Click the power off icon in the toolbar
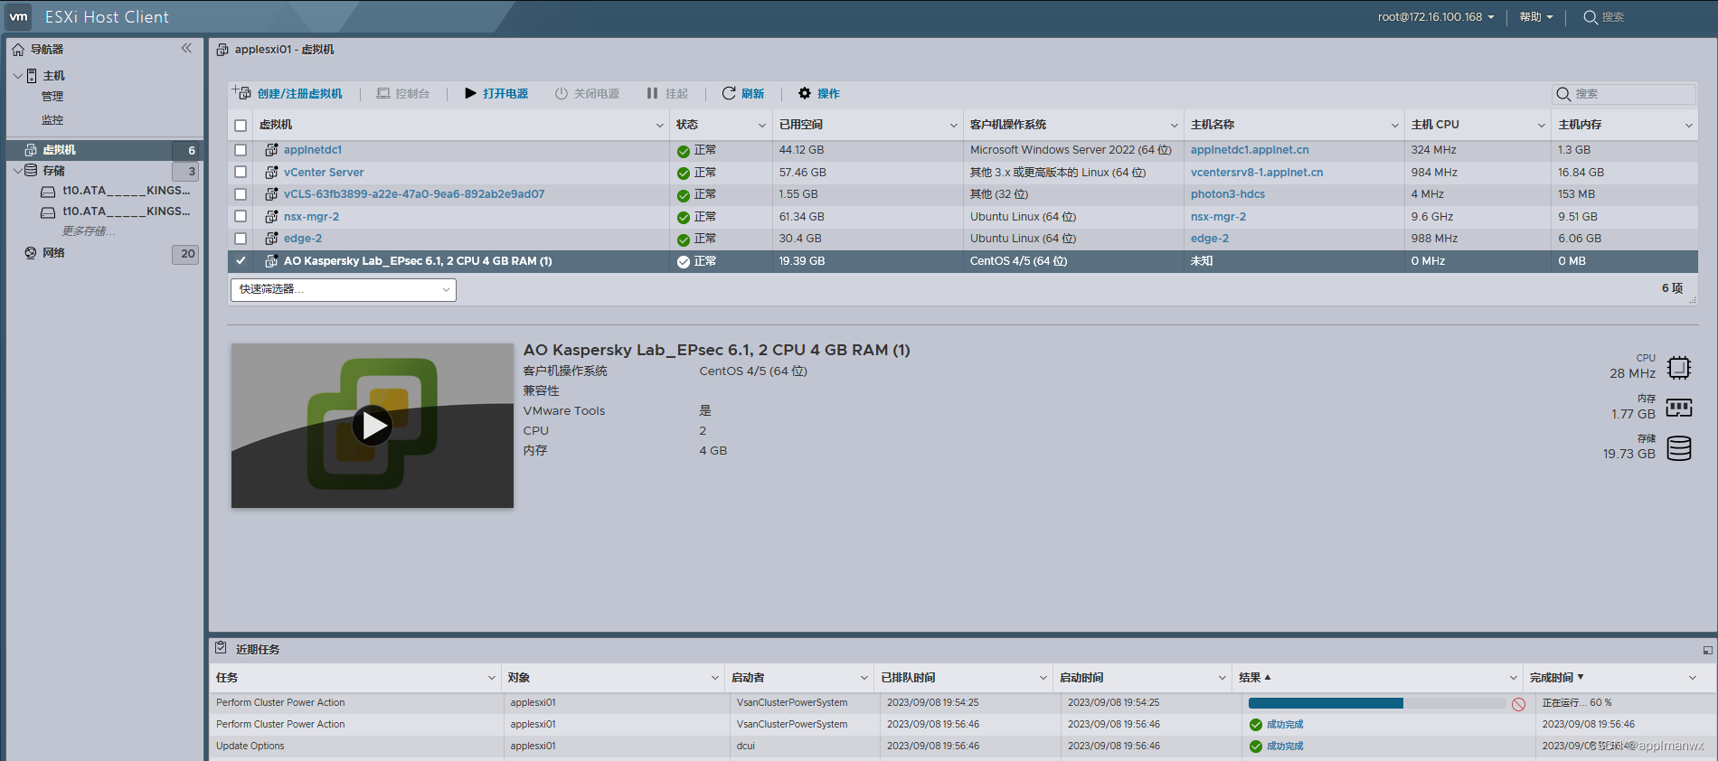The image size is (1718, 761). click(562, 93)
